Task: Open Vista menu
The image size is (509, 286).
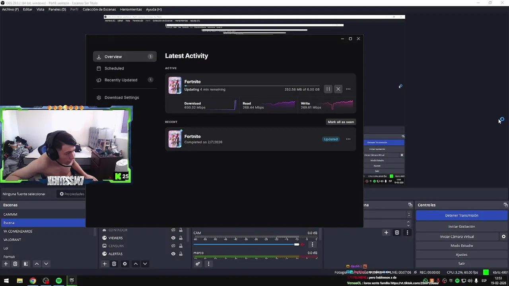Action: (x=40, y=9)
